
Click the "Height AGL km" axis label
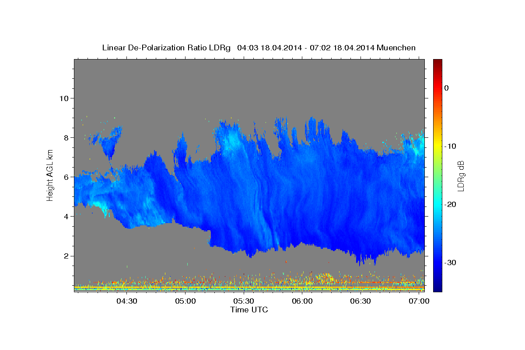coord(50,175)
